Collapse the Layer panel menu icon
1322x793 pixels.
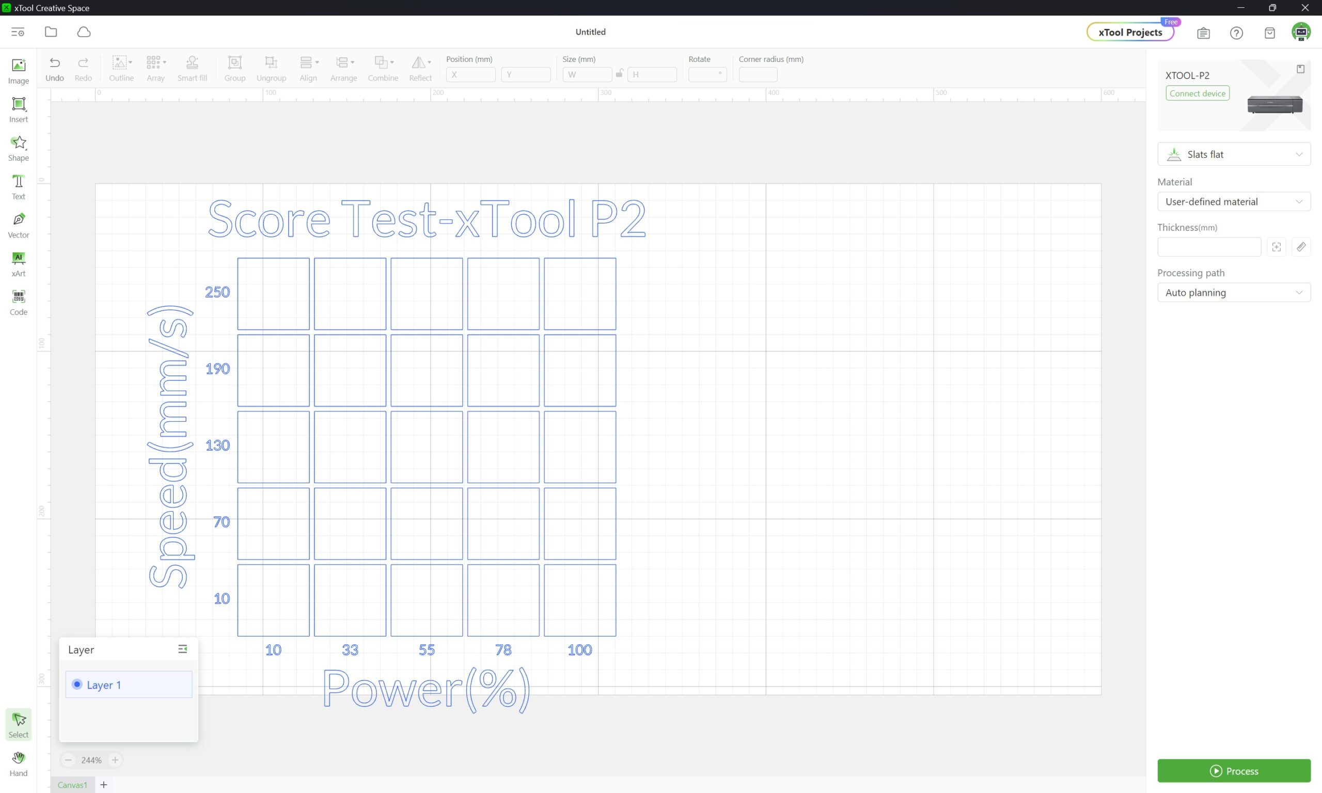(x=182, y=649)
